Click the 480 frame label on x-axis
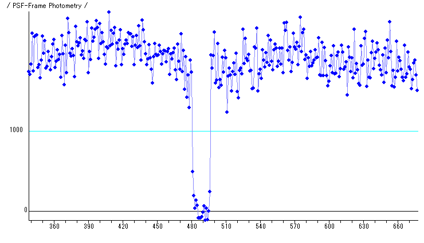Screen dimensions: 424x243 192,227
